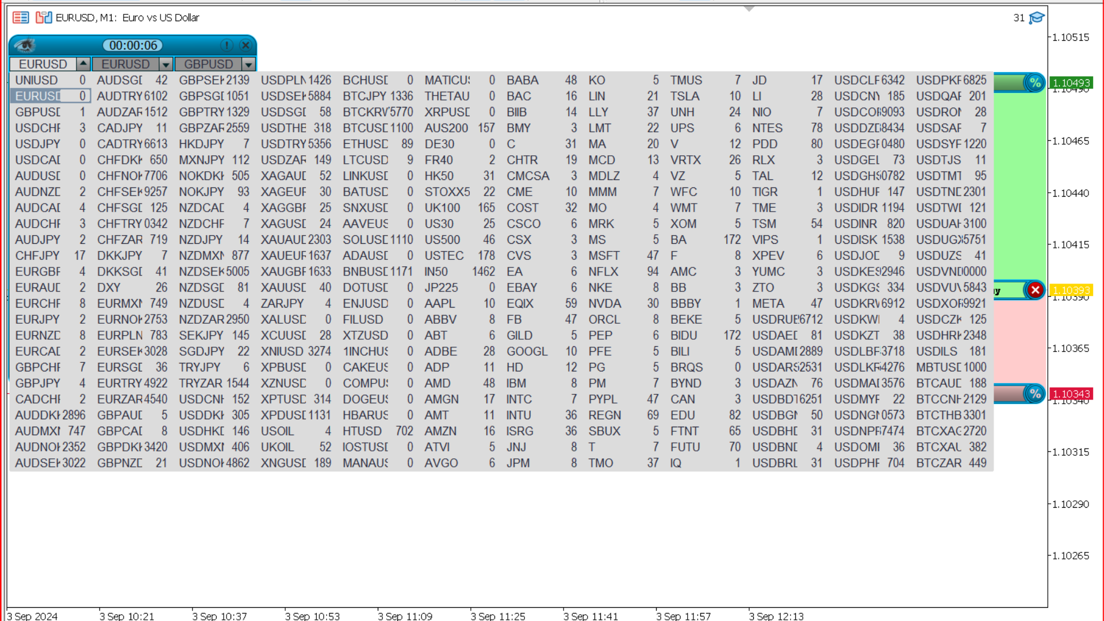Click the exclamation info icon on the panel
Screen dimensions: 1104x621
click(227, 45)
